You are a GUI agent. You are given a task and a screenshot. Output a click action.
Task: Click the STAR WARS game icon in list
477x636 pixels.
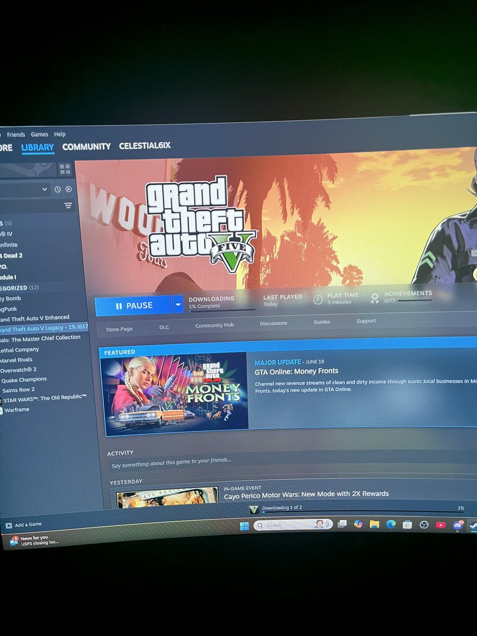(1, 400)
